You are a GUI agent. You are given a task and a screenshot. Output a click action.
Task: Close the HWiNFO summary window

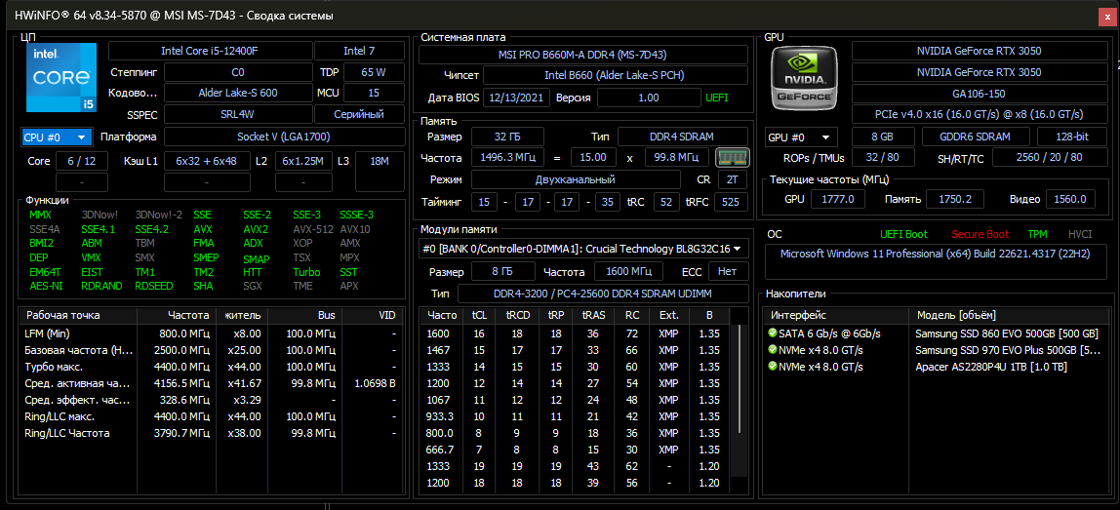(x=1108, y=16)
